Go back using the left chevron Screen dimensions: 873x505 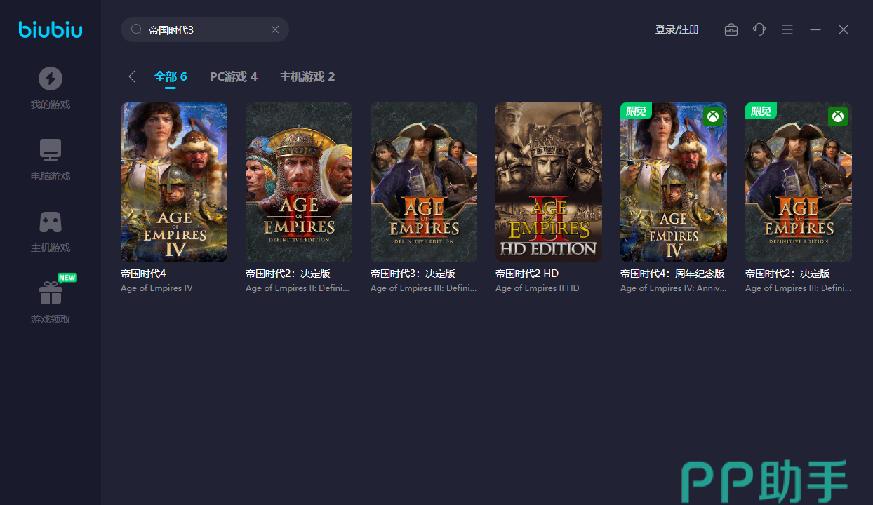point(132,76)
